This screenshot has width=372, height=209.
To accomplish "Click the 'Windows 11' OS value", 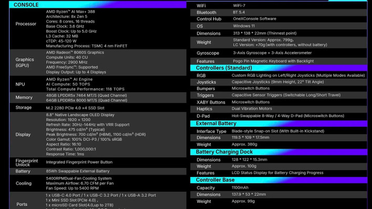I will click(x=244, y=26).
